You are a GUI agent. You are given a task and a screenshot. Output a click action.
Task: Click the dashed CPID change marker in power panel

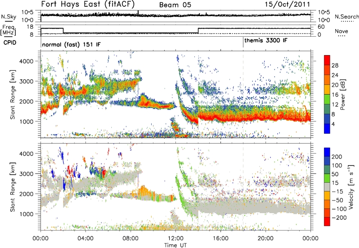pos(243,94)
